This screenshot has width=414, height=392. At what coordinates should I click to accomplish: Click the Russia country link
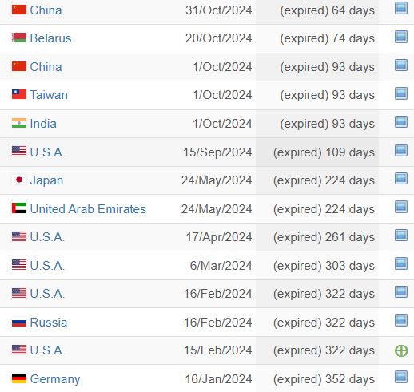coord(49,323)
